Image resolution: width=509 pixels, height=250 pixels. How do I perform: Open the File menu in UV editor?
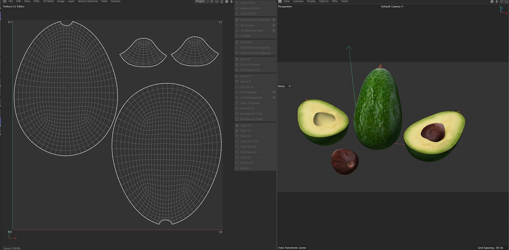11,1
